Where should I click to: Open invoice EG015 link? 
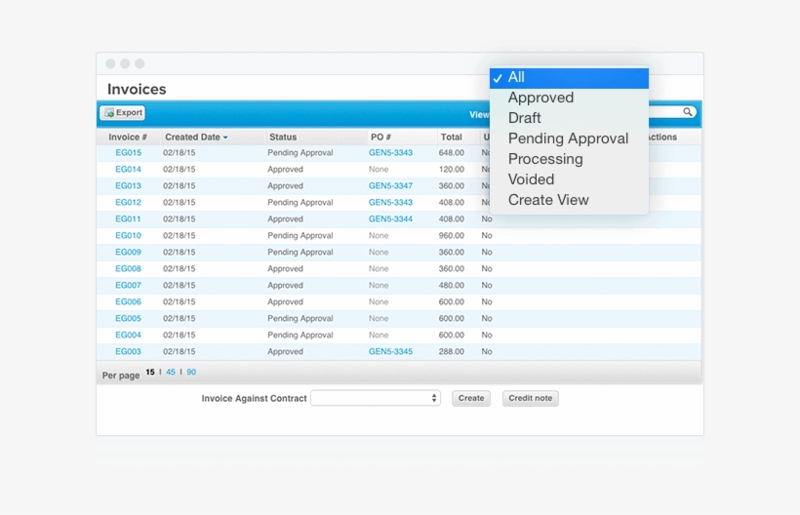(128, 153)
